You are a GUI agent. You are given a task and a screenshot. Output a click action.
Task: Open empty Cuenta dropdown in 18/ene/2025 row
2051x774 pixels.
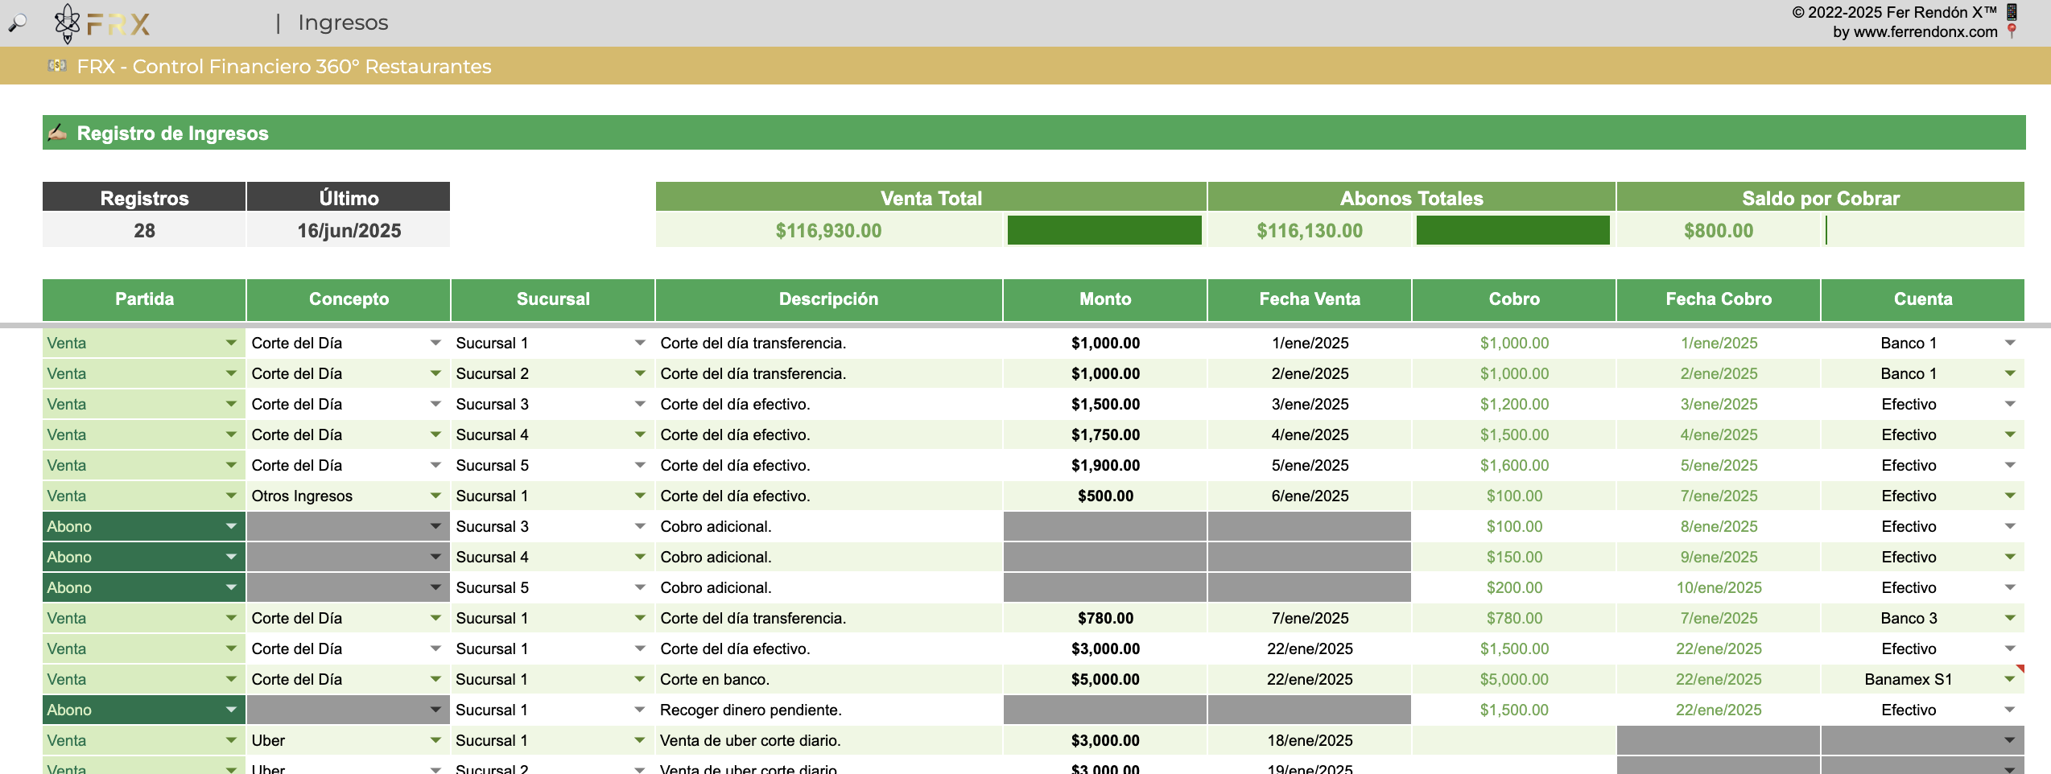tap(2010, 740)
